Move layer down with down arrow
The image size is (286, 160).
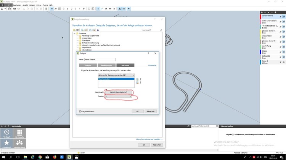pos(275,13)
